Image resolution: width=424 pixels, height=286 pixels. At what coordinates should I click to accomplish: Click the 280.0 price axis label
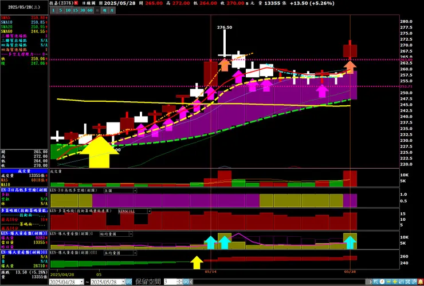(406, 21)
